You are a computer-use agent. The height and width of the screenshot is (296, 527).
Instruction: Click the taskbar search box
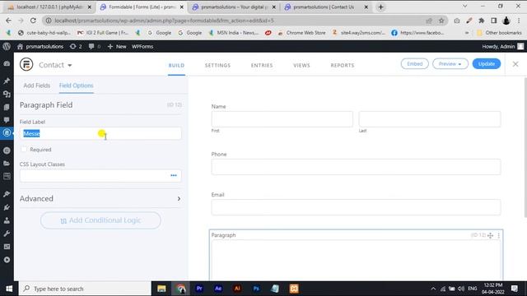click(85, 289)
